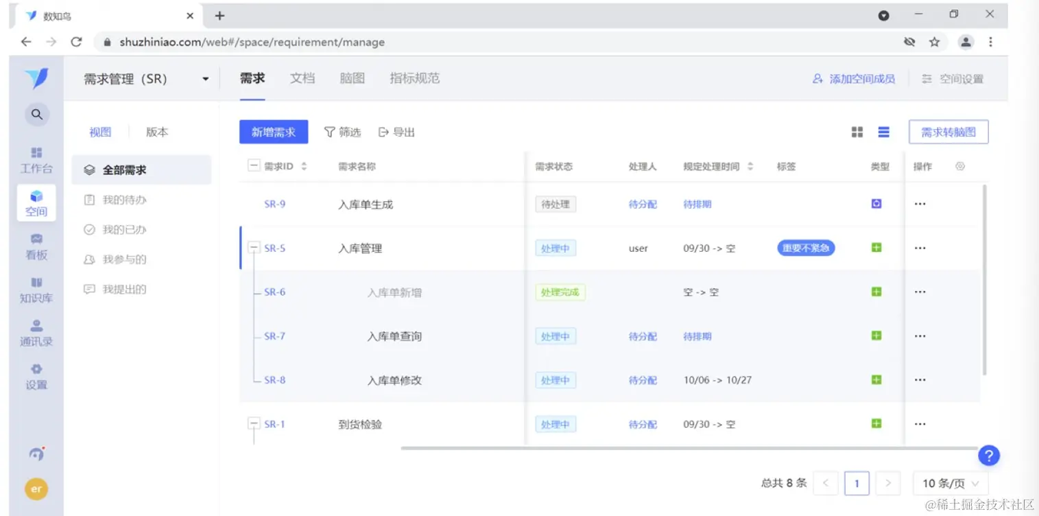Collapse the SR-5 入库管理 row
Image resolution: width=1039 pixels, height=516 pixels.
(x=254, y=248)
